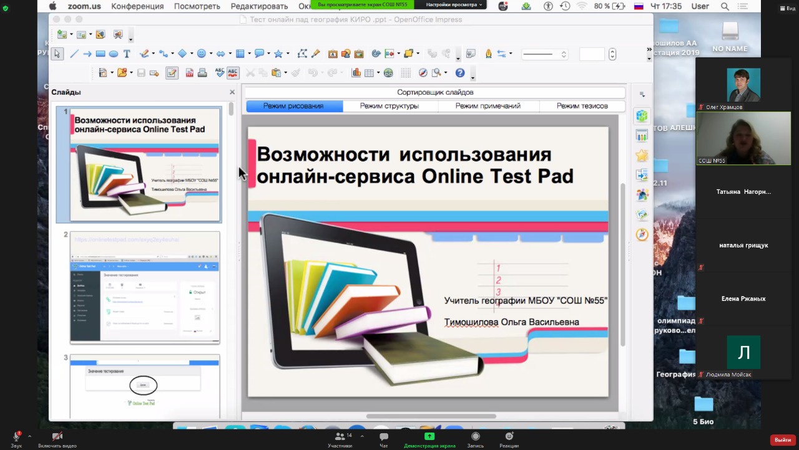Screen dimensions: 799x450
Task: Click the red Выйти button
Action: 783,440
